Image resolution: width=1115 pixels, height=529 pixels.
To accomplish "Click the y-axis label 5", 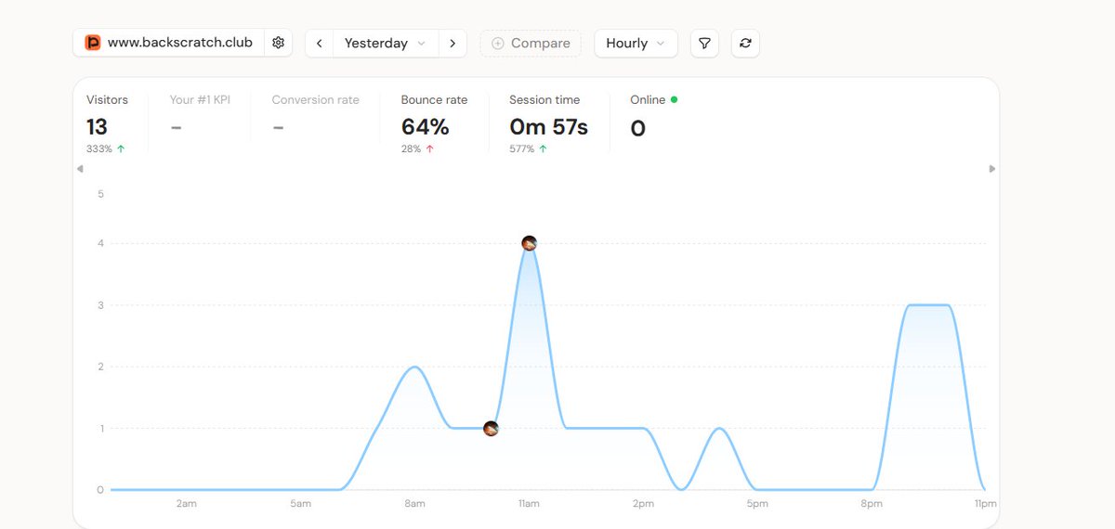I will (100, 194).
